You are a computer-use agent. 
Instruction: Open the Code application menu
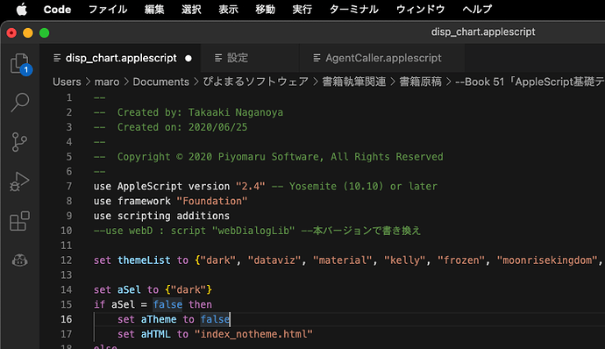pyautogui.click(x=57, y=10)
